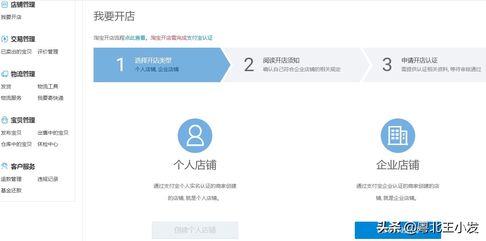Select the 企业店铺 building icon
The image size is (486, 241).
click(x=398, y=135)
